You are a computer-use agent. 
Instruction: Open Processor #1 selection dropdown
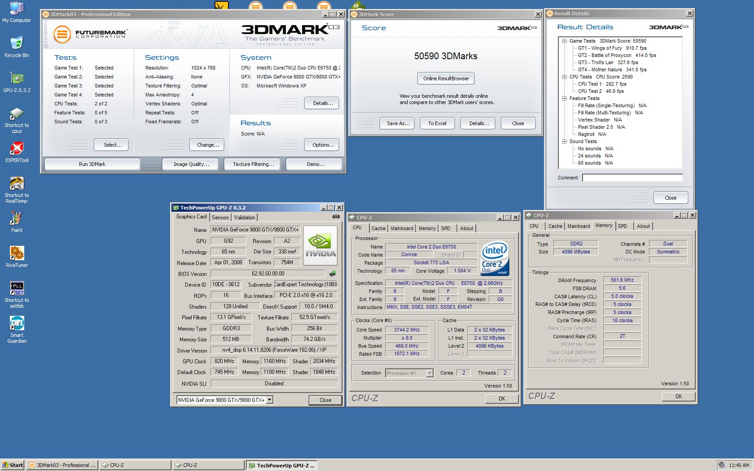coord(430,373)
